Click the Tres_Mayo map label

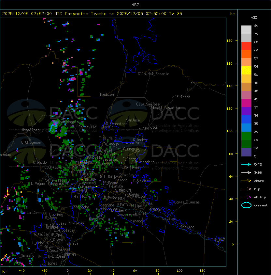coord(107,138)
